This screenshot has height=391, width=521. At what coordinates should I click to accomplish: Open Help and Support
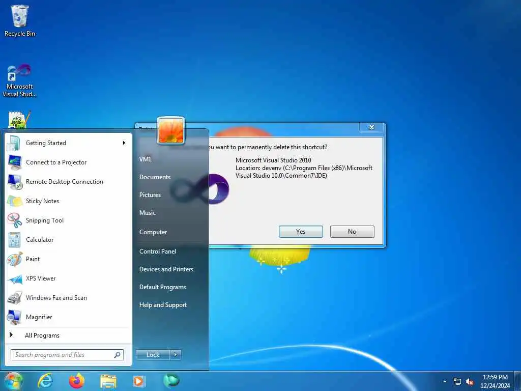163,305
